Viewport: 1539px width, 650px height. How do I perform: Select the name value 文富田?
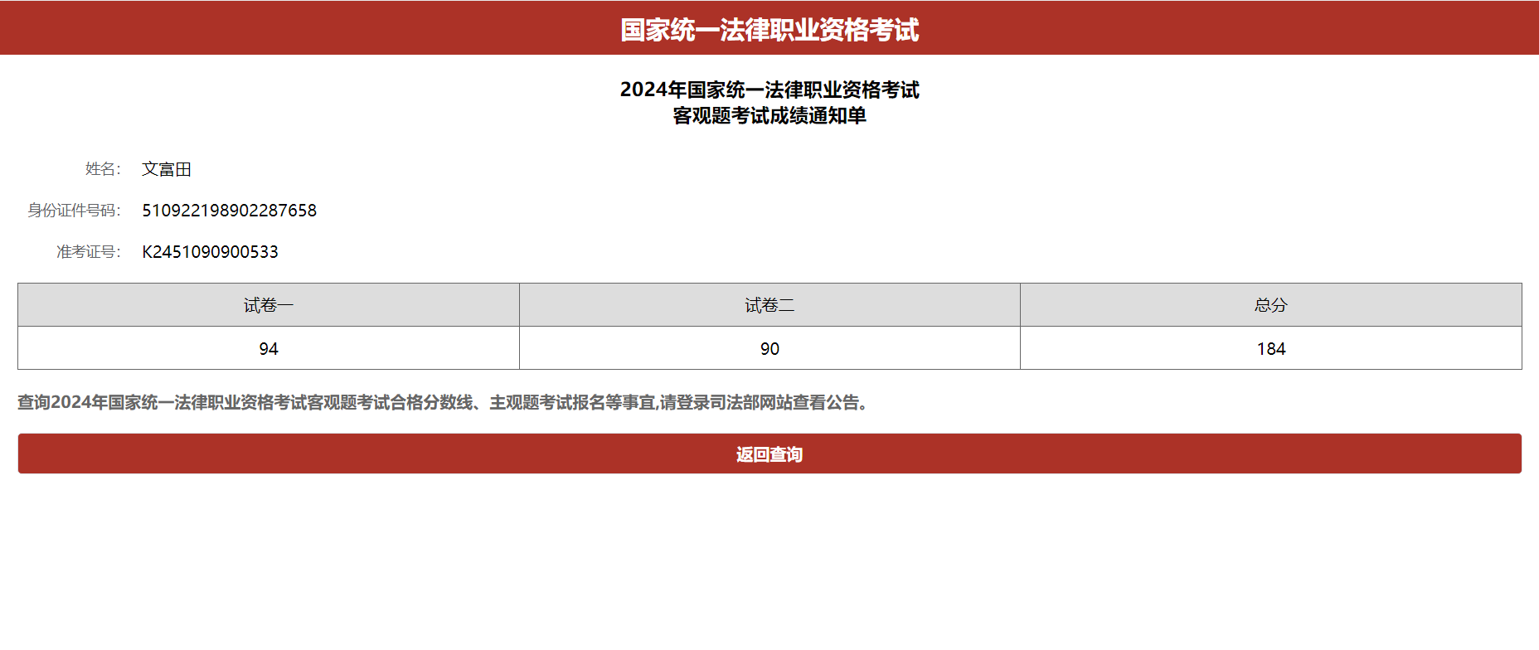tap(167, 169)
